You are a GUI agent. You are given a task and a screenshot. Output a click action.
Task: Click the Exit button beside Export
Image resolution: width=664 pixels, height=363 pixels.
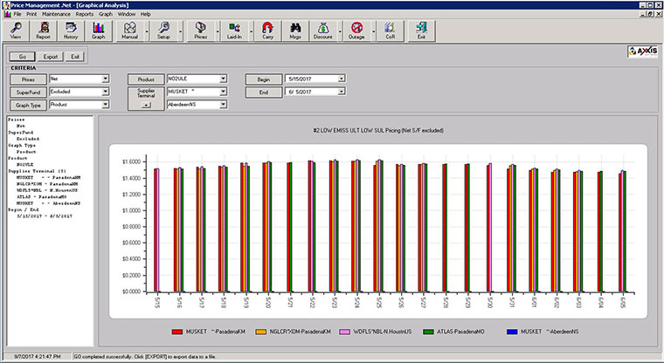click(x=75, y=56)
